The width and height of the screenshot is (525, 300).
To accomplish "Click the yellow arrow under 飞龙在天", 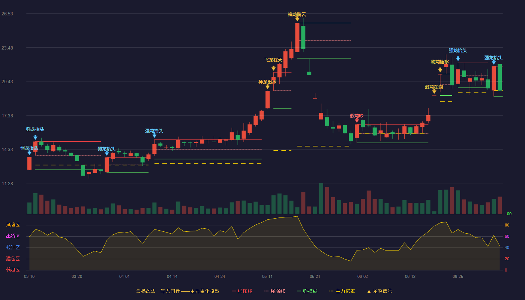I will 273,68.
